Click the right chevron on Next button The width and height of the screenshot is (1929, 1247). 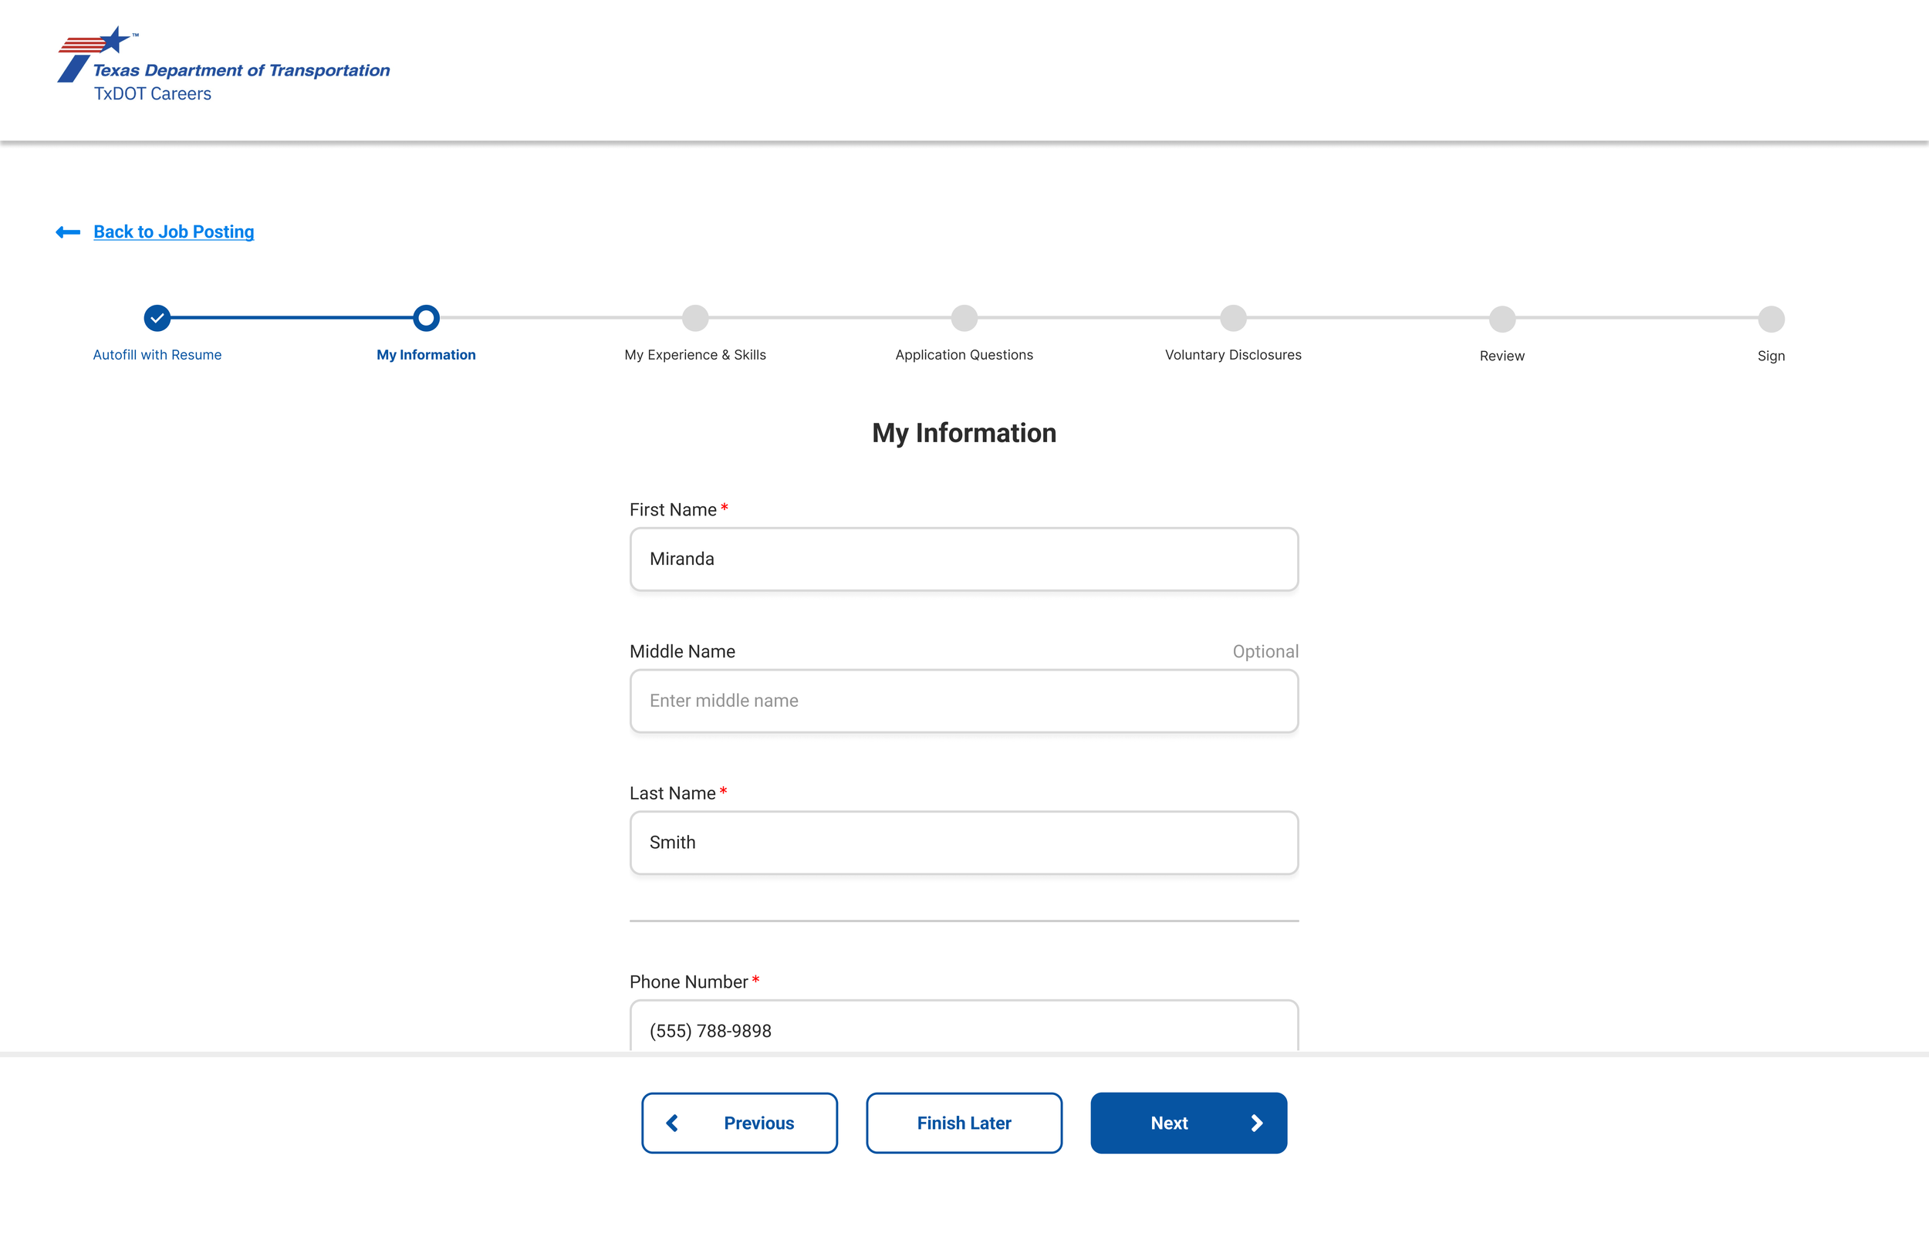(x=1256, y=1123)
